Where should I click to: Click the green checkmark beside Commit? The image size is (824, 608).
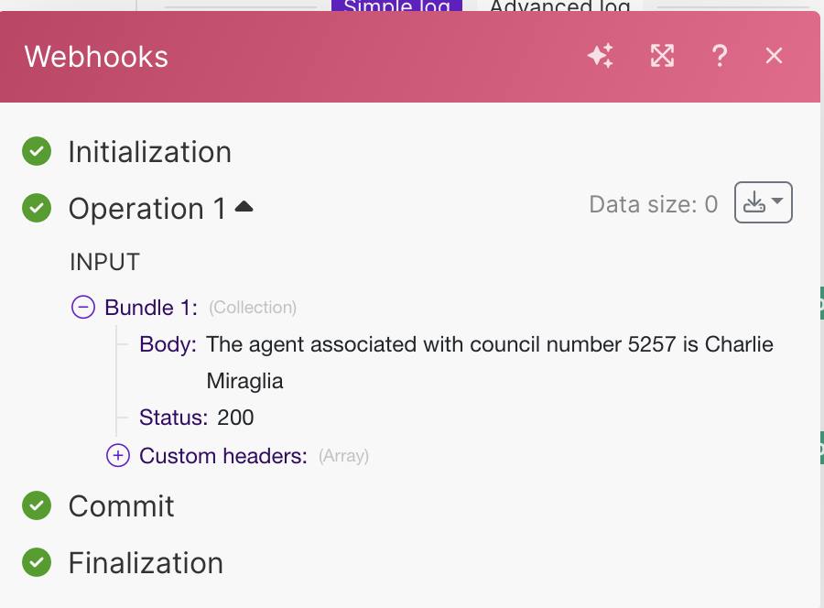[37, 505]
